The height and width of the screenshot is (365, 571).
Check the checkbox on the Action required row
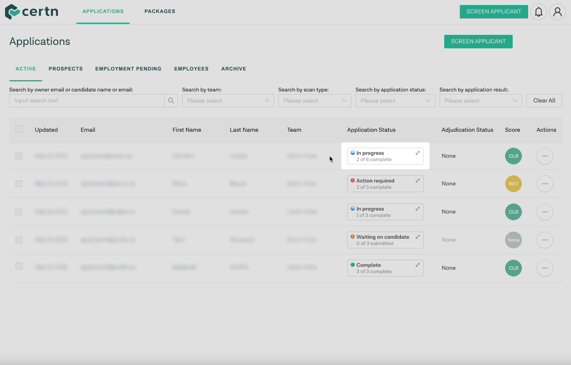(18, 184)
